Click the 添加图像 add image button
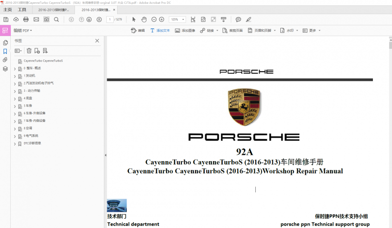Screen dimensions: 392x228 [x=185, y=30]
